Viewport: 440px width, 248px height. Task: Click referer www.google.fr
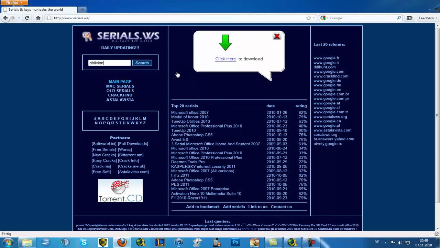pyautogui.click(x=326, y=58)
